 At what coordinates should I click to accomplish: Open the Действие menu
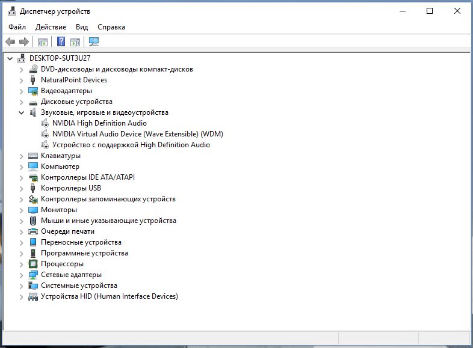coord(51,27)
